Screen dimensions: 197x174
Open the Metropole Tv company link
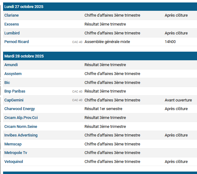coord(16,153)
